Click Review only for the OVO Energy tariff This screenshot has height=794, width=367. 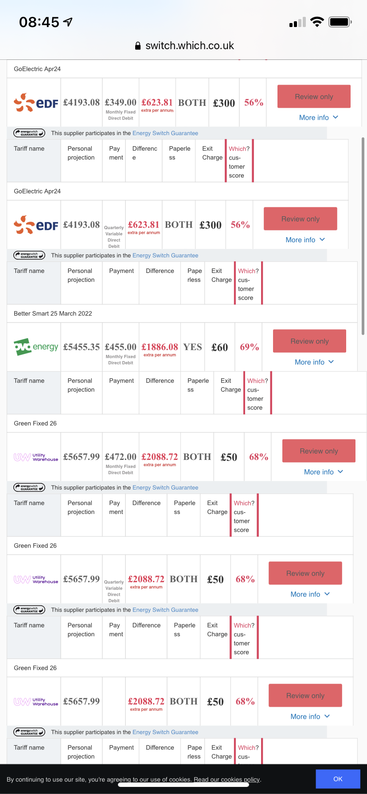pos(309,341)
